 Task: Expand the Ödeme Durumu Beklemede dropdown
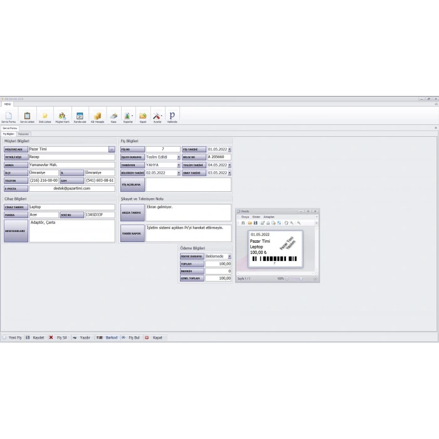click(230, 257)
